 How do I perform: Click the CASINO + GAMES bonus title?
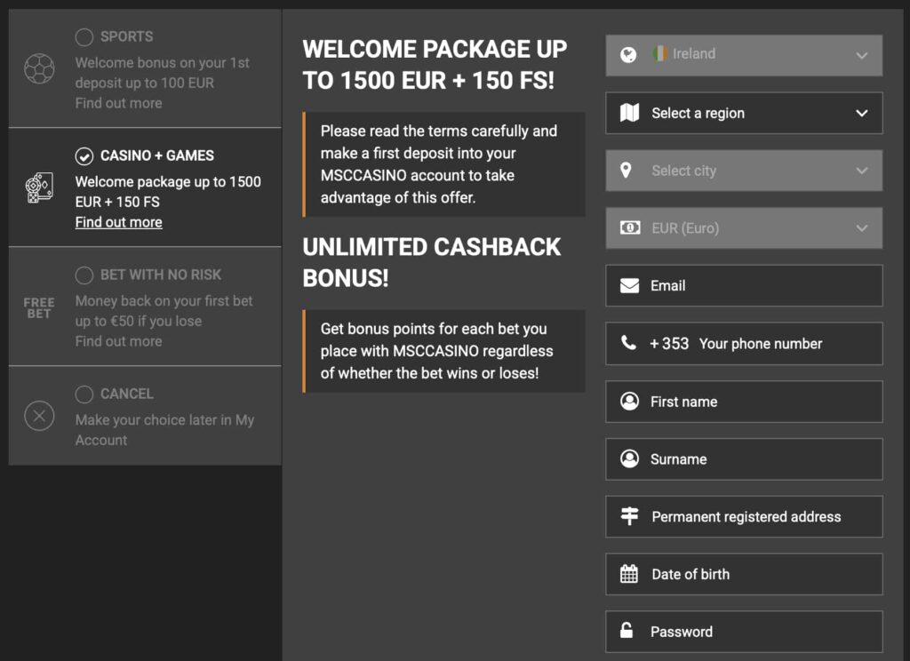(156, 155)
